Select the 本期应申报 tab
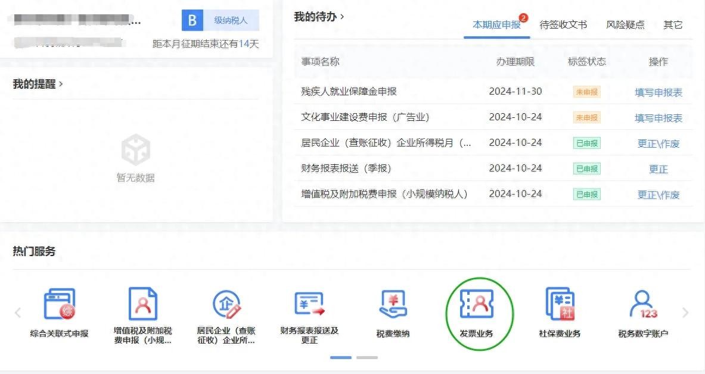Viewport: 705px width, 374px height. [496, 25]
